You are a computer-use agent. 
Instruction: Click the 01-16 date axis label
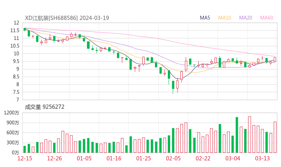[114, 158]
